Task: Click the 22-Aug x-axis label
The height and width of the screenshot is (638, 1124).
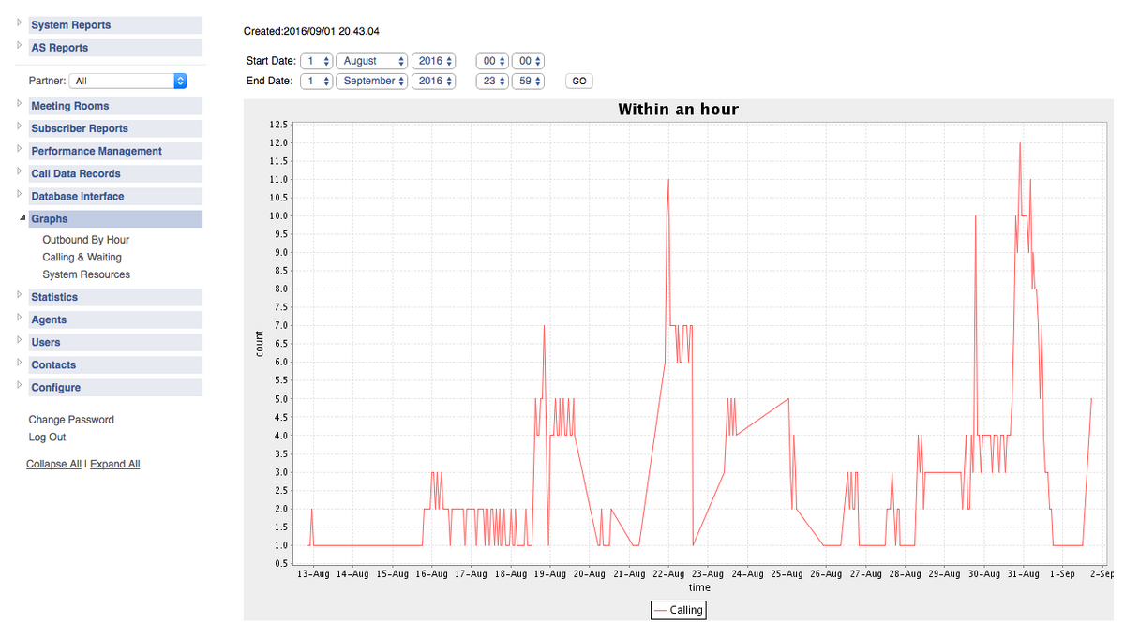Action: click(668, 573)
